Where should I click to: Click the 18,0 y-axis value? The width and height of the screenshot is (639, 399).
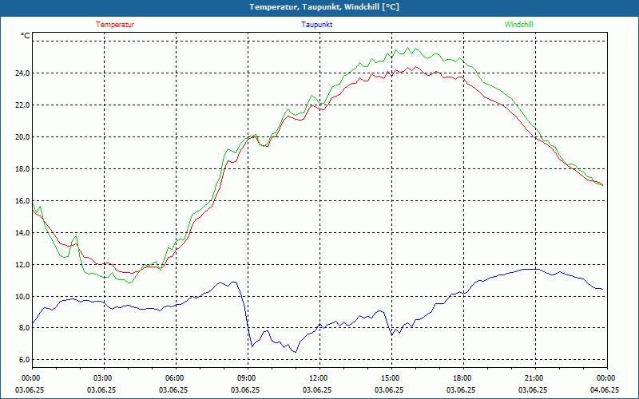click(x=22, y=169)
